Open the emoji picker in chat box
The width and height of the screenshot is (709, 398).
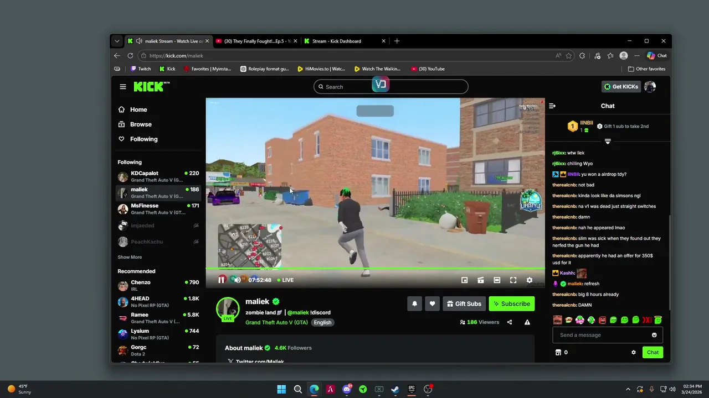[x=654, y=335]
